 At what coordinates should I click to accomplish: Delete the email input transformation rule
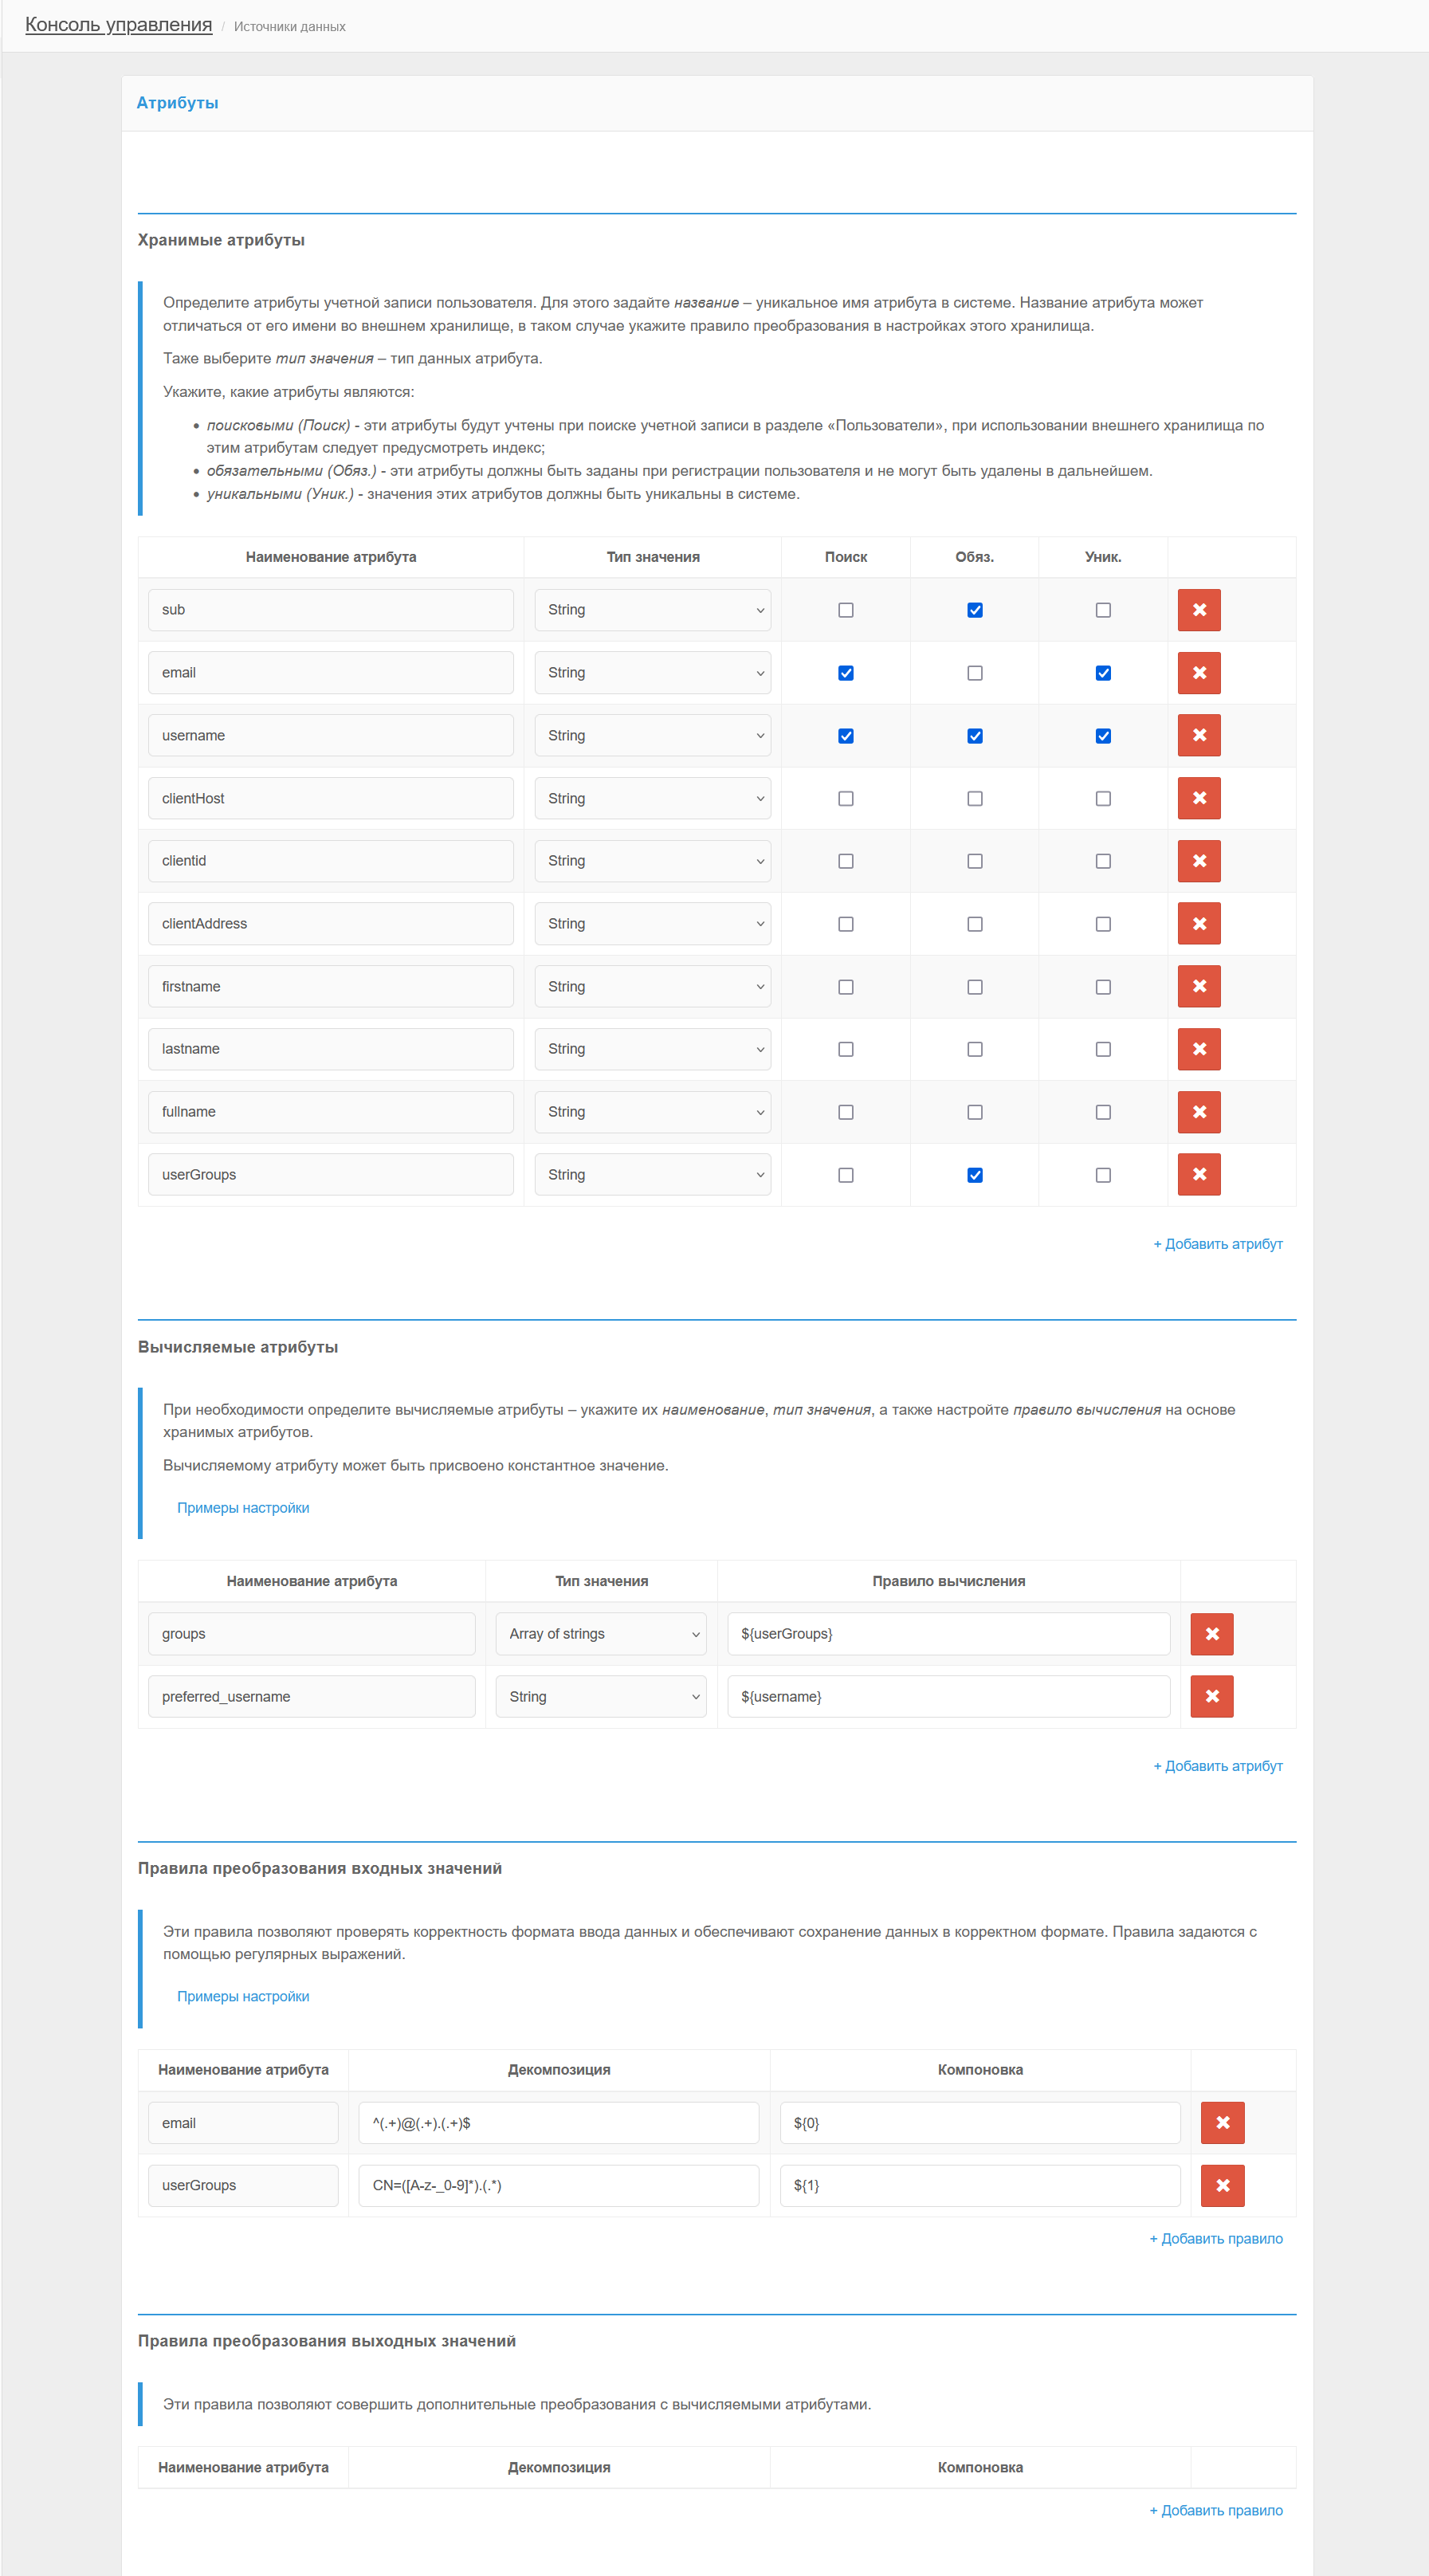1223,2122
